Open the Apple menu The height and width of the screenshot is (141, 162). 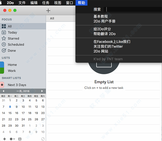(x=1, y=3)
